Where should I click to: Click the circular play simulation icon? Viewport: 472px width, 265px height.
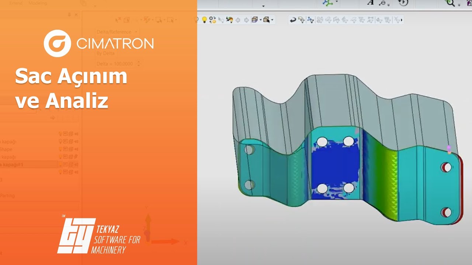point(403,3)
